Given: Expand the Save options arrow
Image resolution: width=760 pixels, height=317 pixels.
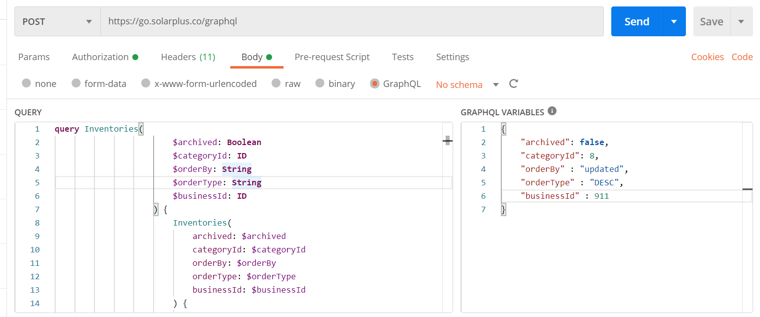Looking at the screenshot, I should (x=741, y=21).
